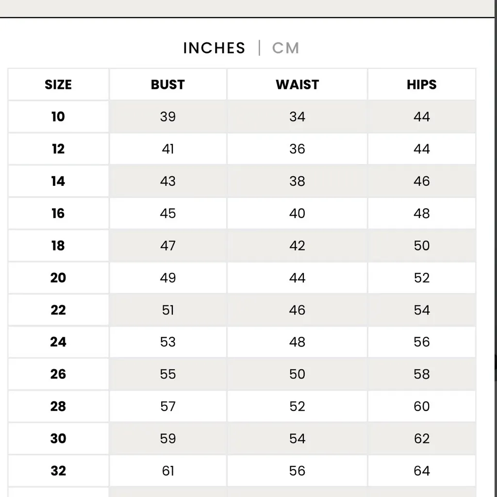The image size is (497, 497).
Task: Switch size chart units to CM
Action: point(285,48)
